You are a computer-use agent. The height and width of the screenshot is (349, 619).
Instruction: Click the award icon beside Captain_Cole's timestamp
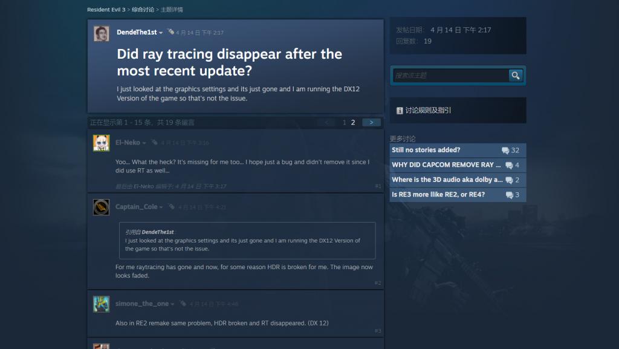coord(171,206)
